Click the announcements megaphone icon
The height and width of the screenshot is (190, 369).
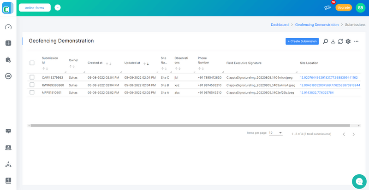(327, 8)
